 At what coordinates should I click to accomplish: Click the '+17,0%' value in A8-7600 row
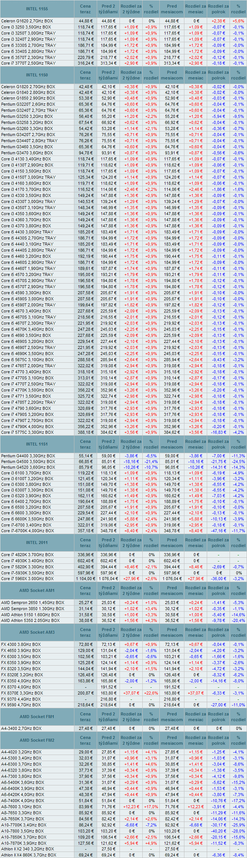(151, 807)
